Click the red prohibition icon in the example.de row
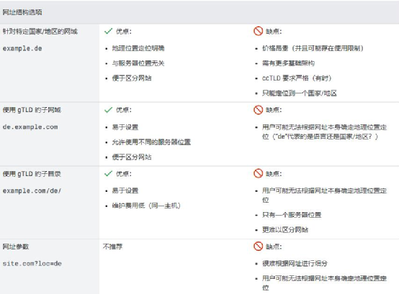This screenshot has height=294, width=399. click(x=258, y=31)
